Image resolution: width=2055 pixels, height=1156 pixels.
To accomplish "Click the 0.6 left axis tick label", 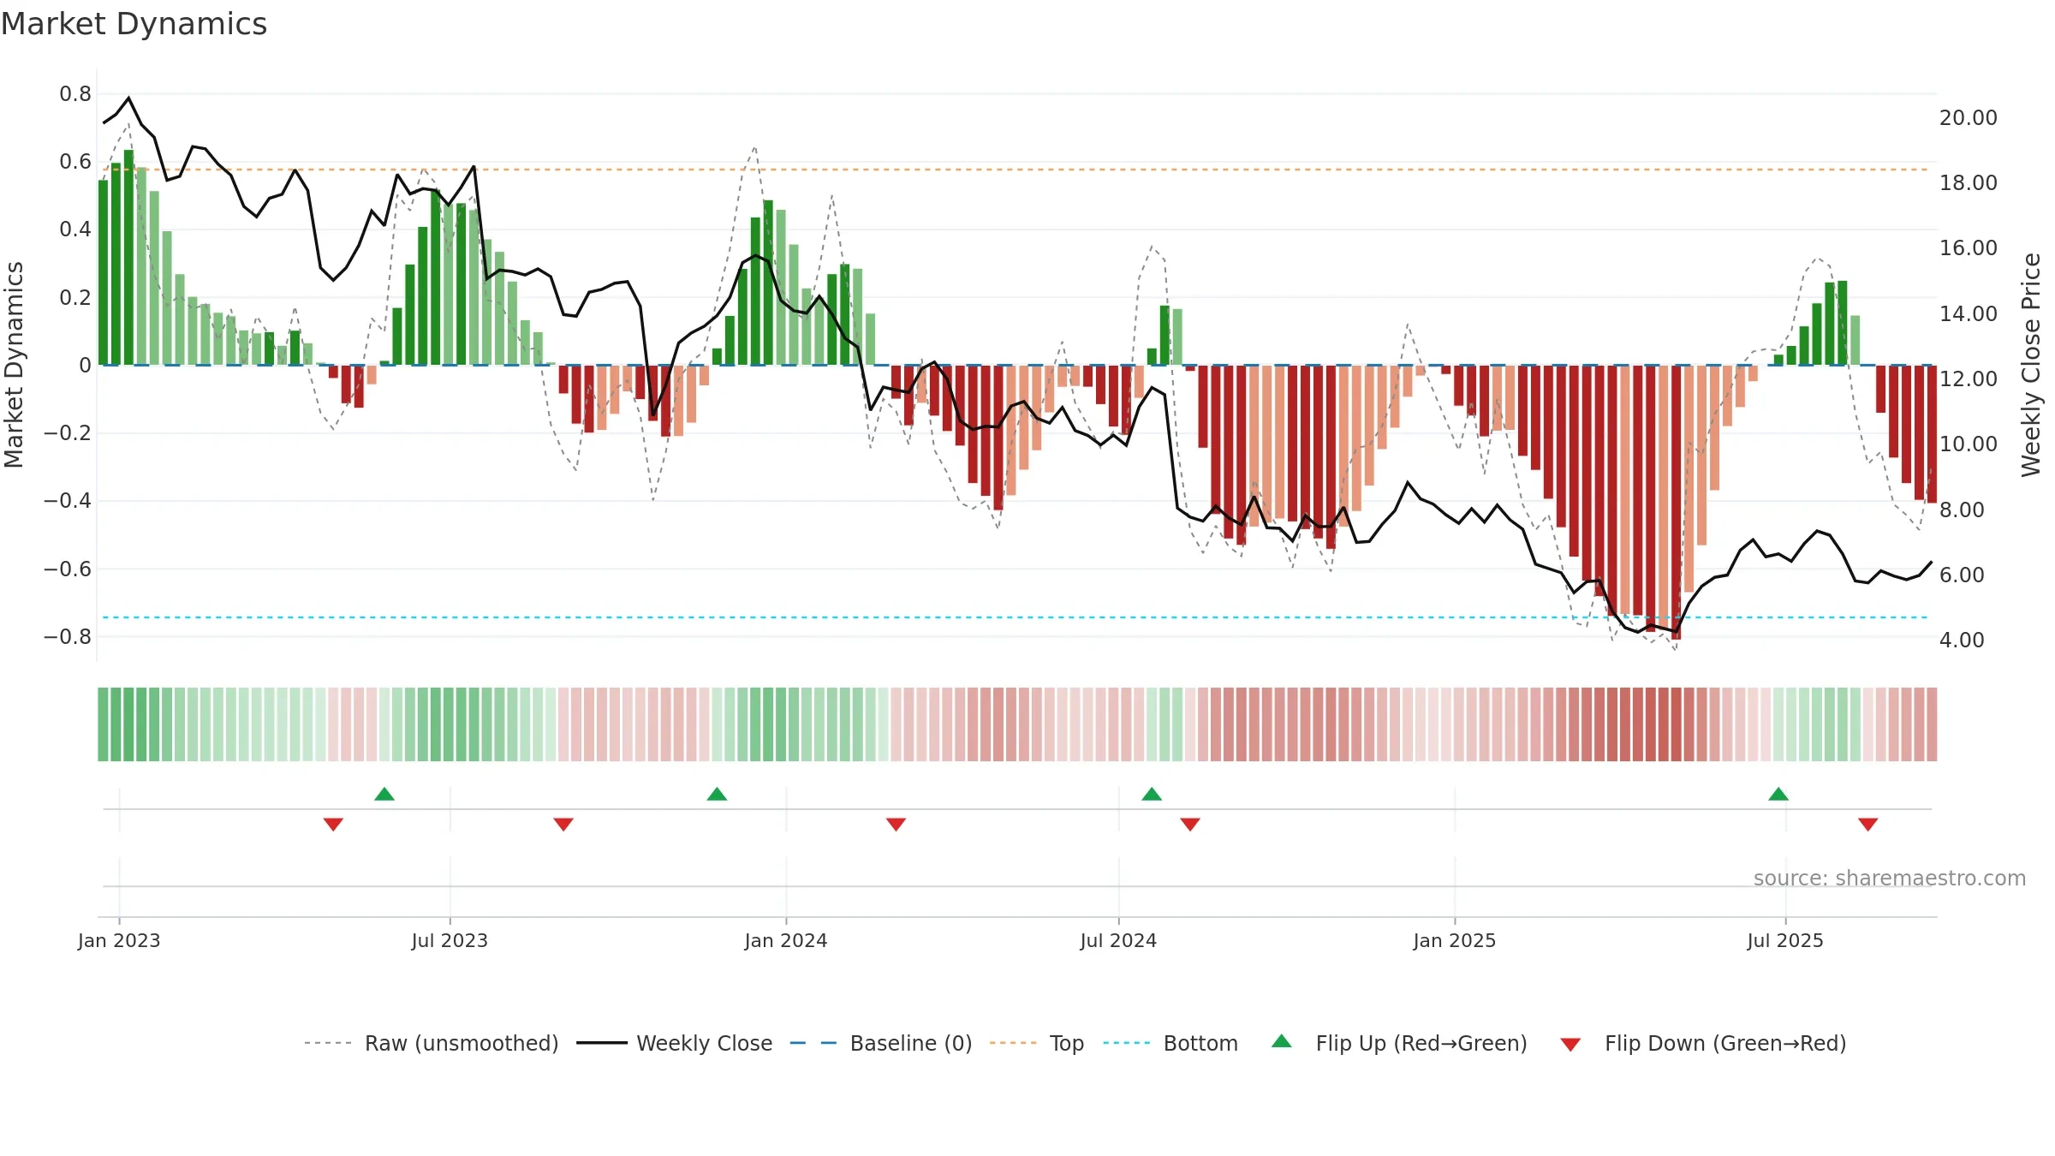I will (x=75, y=161).
